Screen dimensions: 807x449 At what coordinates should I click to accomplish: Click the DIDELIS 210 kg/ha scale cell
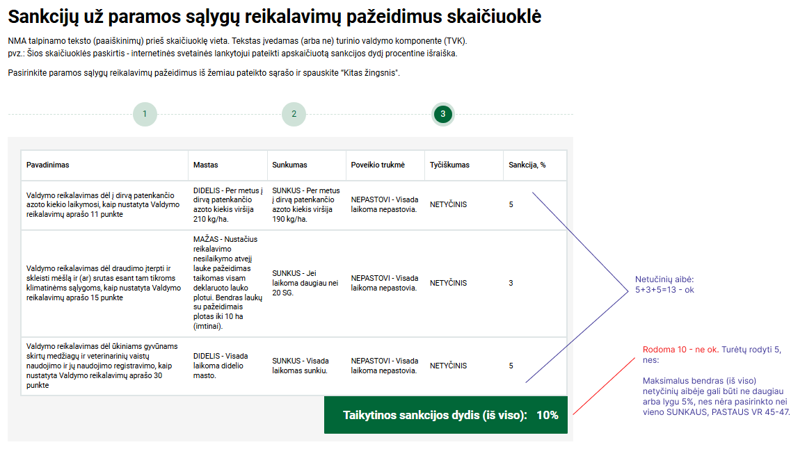(x=228, y=205)
